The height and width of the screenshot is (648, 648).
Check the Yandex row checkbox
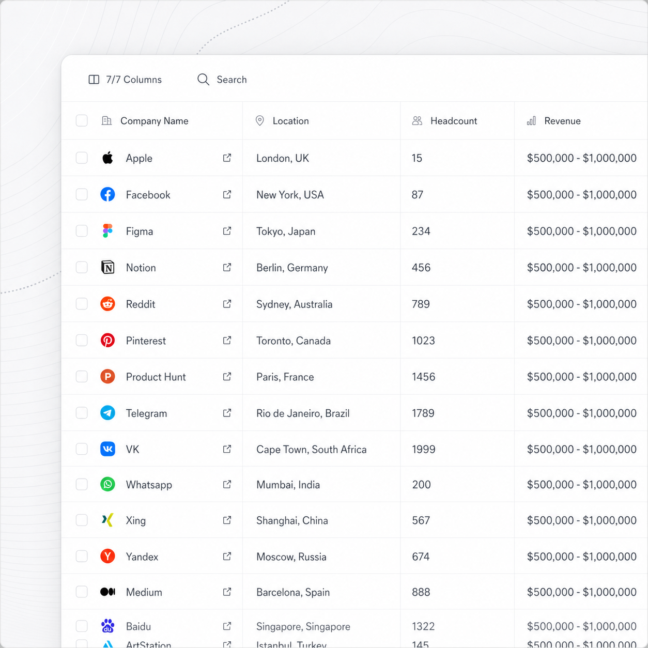coord(82,556)
